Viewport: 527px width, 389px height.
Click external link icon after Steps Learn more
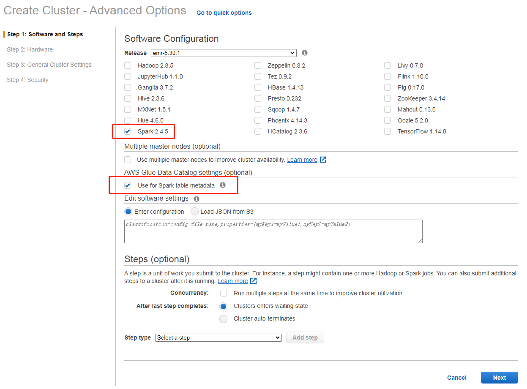(x=254, y=281)
